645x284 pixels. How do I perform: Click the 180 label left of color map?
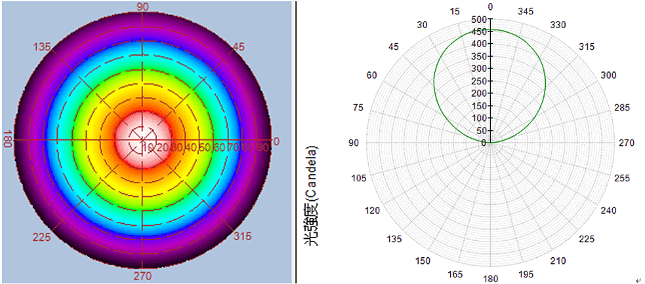tap(8, 140)
